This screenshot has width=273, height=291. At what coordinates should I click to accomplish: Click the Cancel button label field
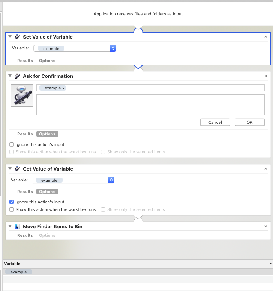[215, 122]
